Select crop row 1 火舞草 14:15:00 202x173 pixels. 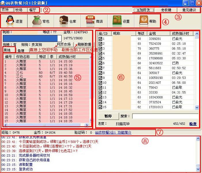pos(46,61)
